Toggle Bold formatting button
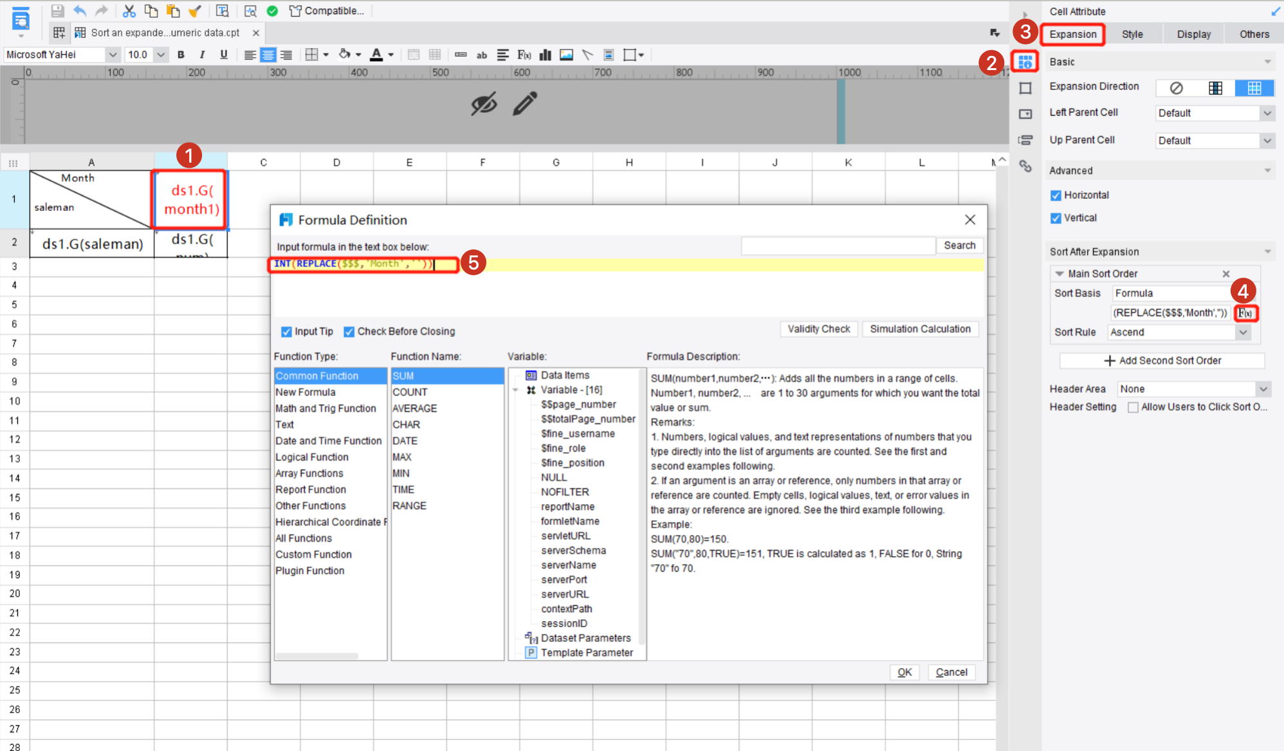 (181, 55)
